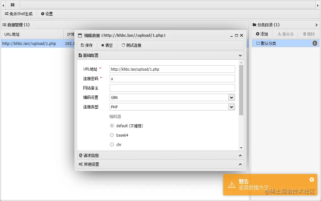Viewport: 321px width, 201px height.
Task: Click the dialog vertical scrollbar thumb
Action: (x=241, y=90)
